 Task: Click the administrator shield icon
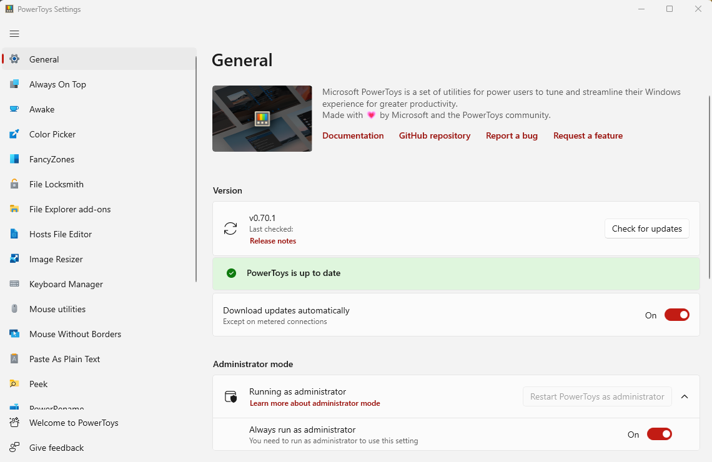[x=230, y=396]
